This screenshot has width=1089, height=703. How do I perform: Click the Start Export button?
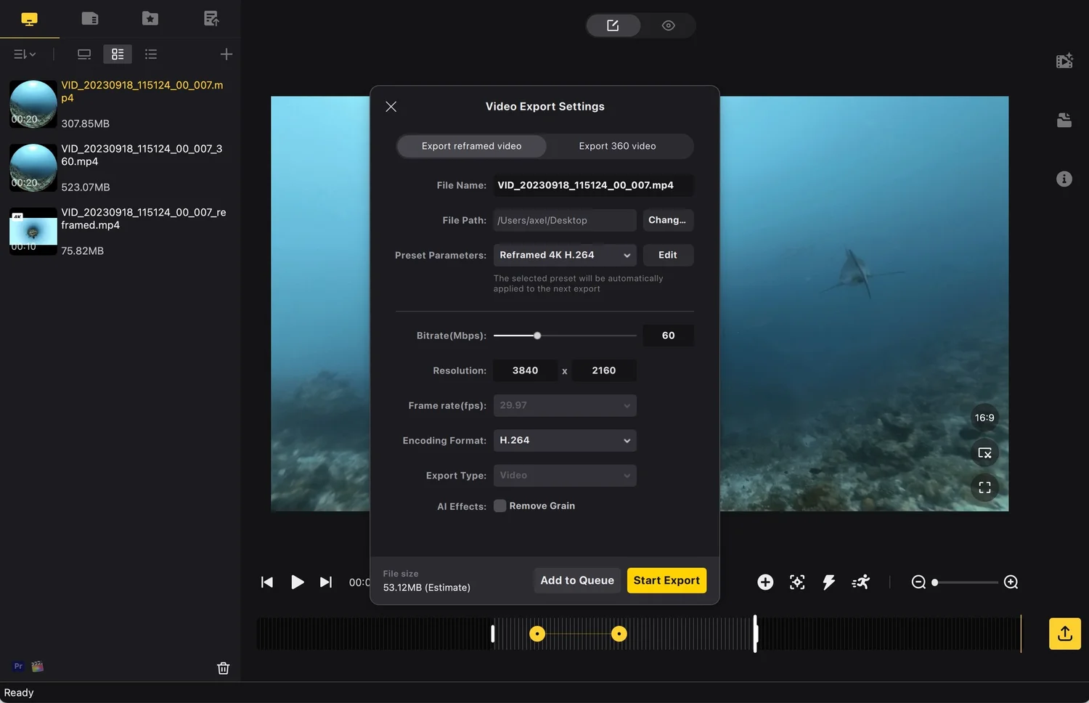click(666, 580)
